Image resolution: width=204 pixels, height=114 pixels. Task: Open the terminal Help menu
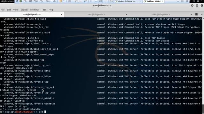coord(51,10)
